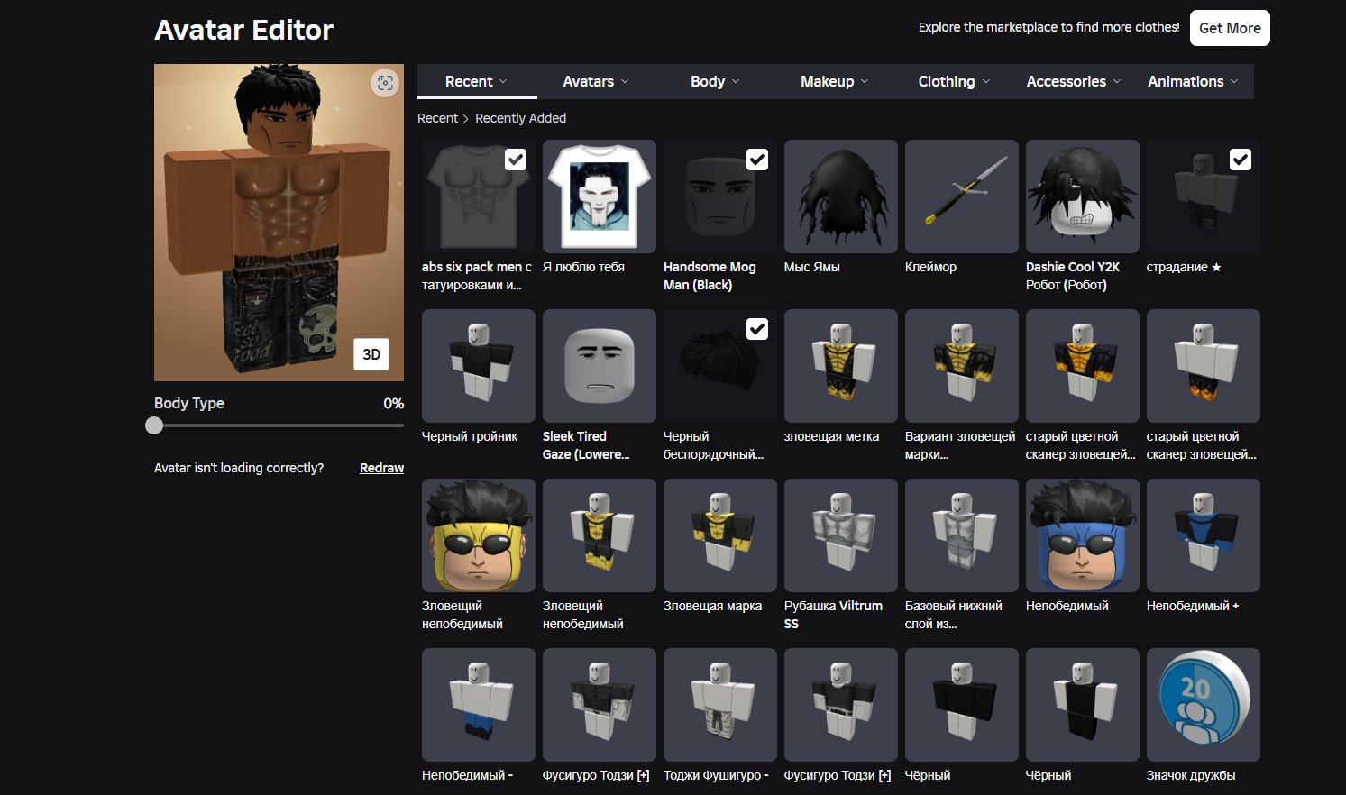Viewport: 1346px width, 795px height.
Task: Select the Черный тройник outfit thumbnail
Action: coord(479,366)
